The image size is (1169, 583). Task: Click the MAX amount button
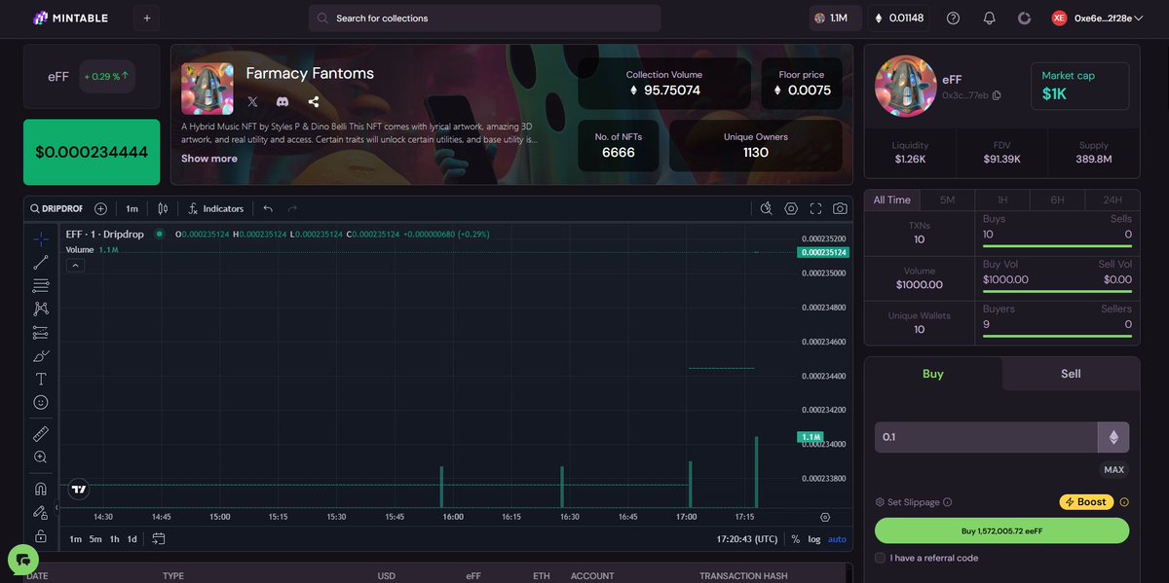1113,469
